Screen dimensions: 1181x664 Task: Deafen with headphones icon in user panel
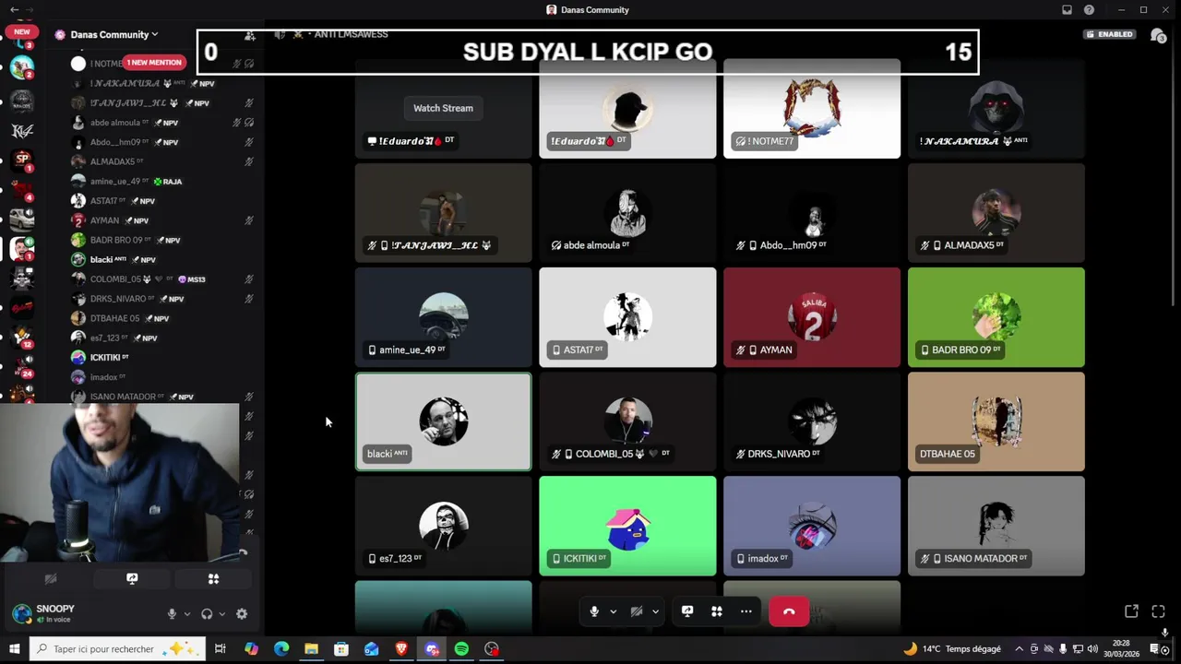point(207,614)
